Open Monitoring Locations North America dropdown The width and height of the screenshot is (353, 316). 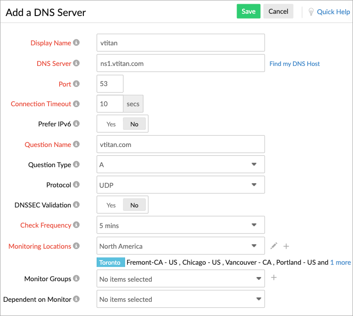[181, 246]
